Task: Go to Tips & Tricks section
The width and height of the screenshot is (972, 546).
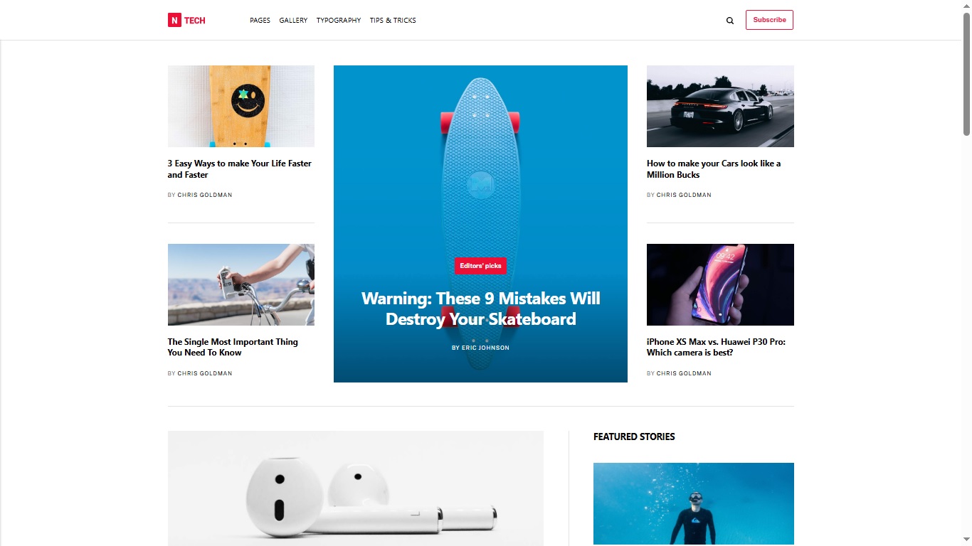Action: [x=393, y=21]
